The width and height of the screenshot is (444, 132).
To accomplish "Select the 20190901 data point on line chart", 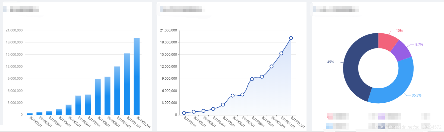I will (x=262, y=77).
